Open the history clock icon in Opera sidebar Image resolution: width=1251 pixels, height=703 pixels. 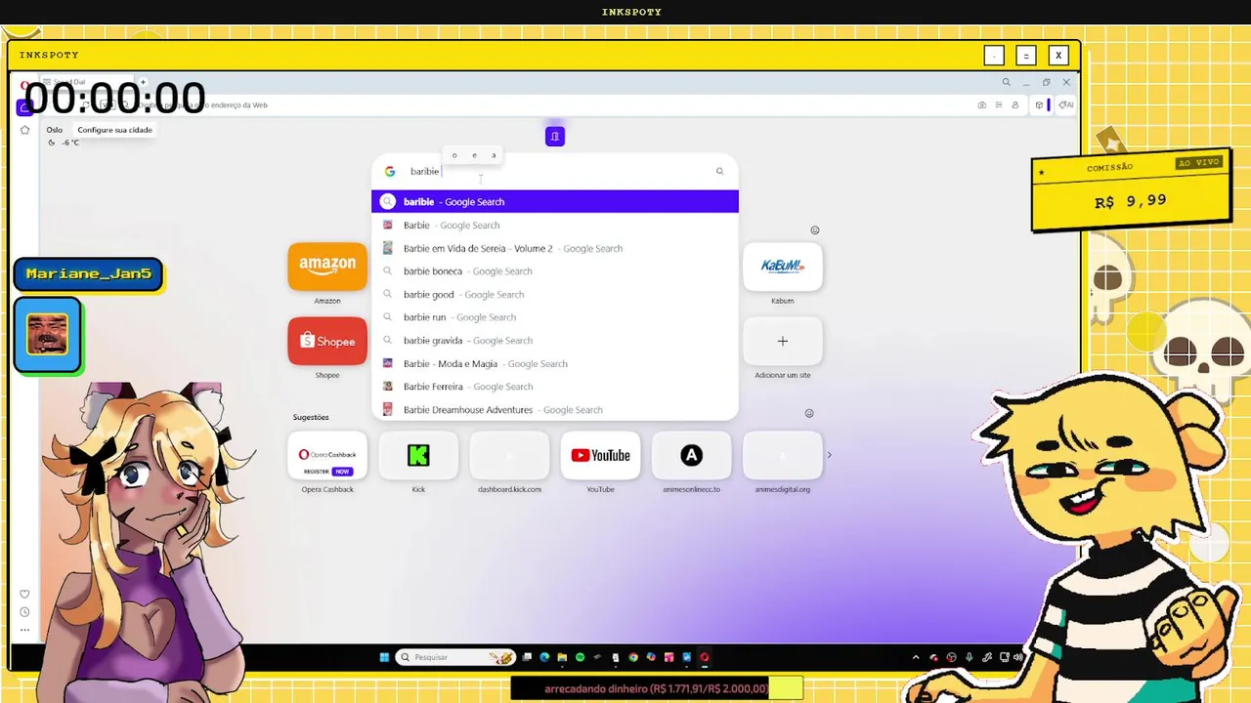25,612
